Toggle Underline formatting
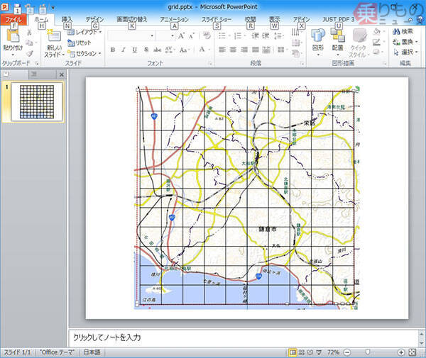 [x=134, y=50]
